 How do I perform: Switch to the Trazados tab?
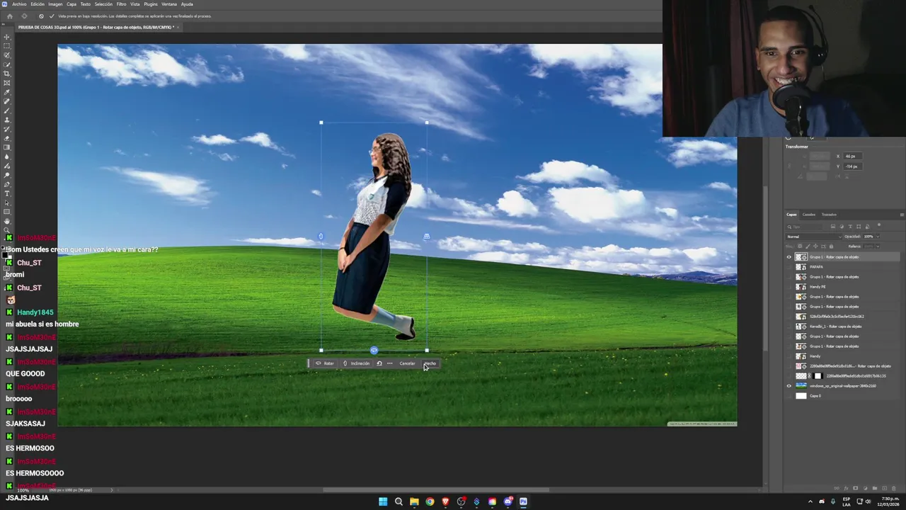829,215
